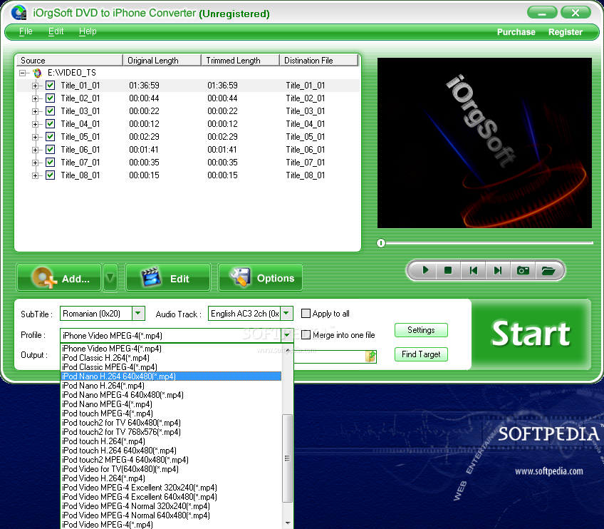Jump to previous chapter in preview
Image resolution: width=604 pixels, height=529 pixels.
[474, 270]
